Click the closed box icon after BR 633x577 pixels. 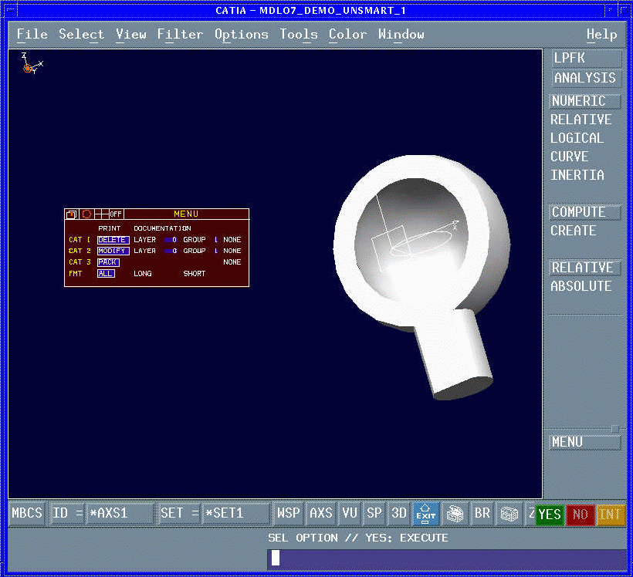point(509,514)
